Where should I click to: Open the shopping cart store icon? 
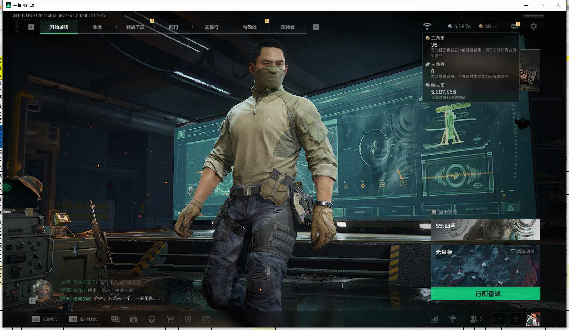(170, 319)
